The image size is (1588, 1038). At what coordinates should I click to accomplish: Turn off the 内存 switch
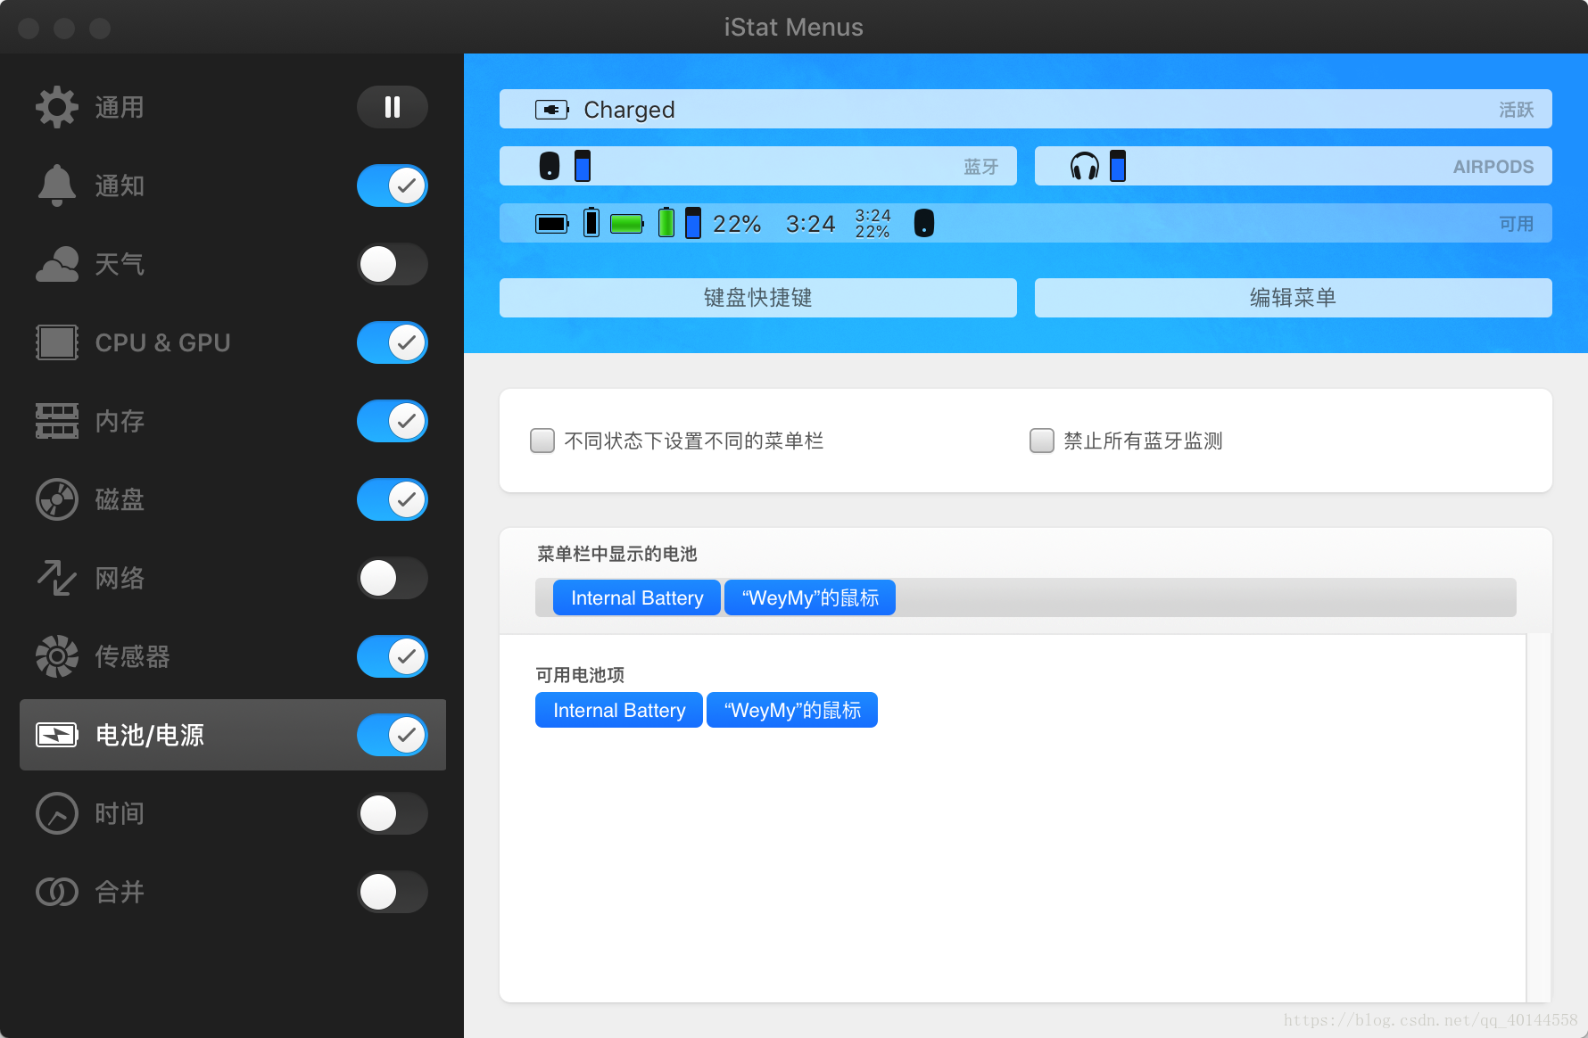(x=393, y=421)
